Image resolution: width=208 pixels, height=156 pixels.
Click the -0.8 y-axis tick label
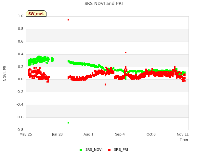tap(20, 130)
